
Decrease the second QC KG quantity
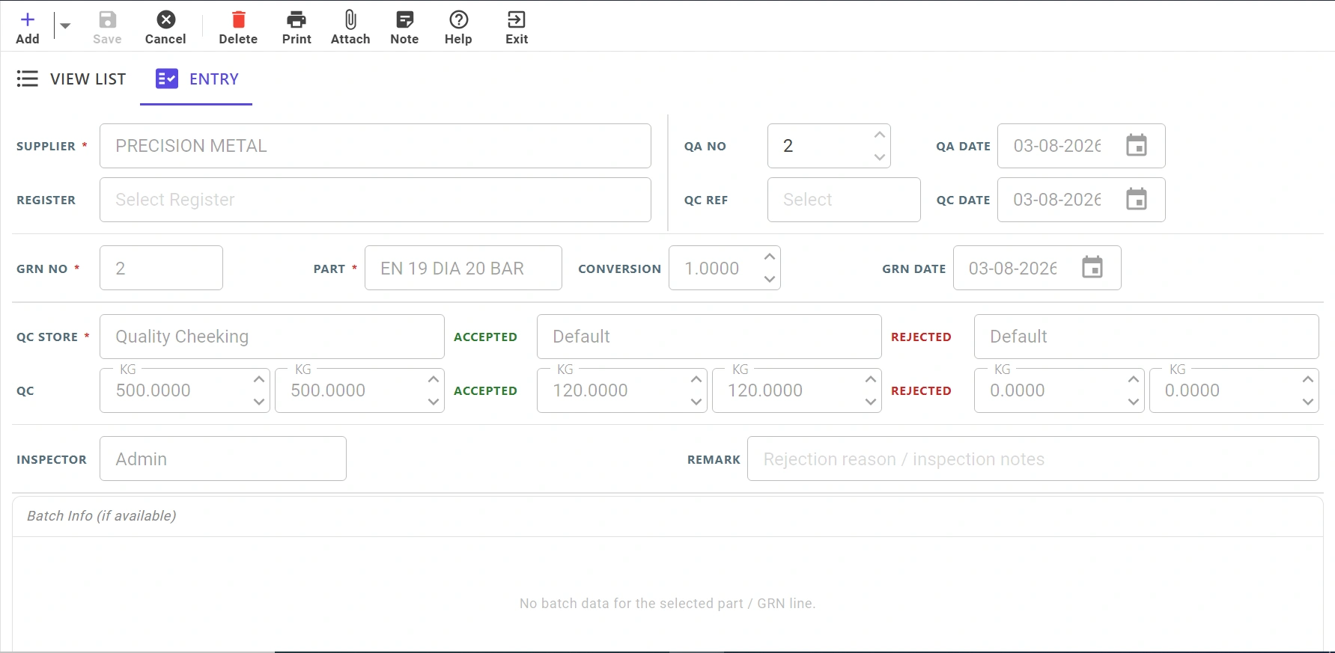coord(434,402)
